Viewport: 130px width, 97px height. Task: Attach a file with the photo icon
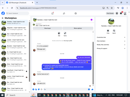36,89
